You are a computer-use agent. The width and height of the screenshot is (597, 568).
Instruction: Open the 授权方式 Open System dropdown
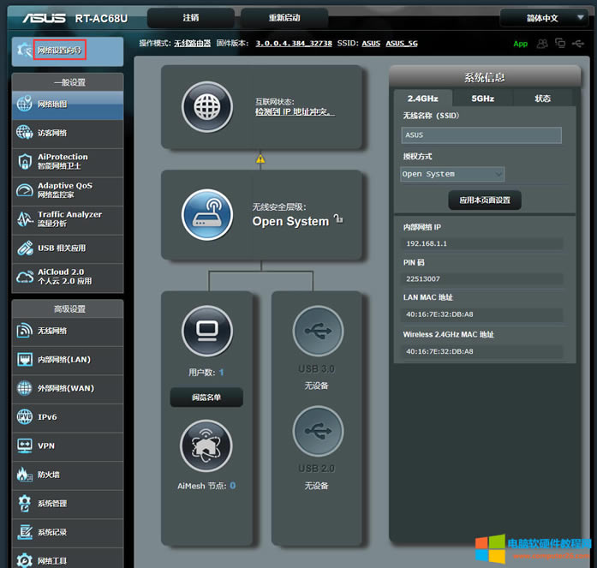pyautogui.click(x=452, y=174)
